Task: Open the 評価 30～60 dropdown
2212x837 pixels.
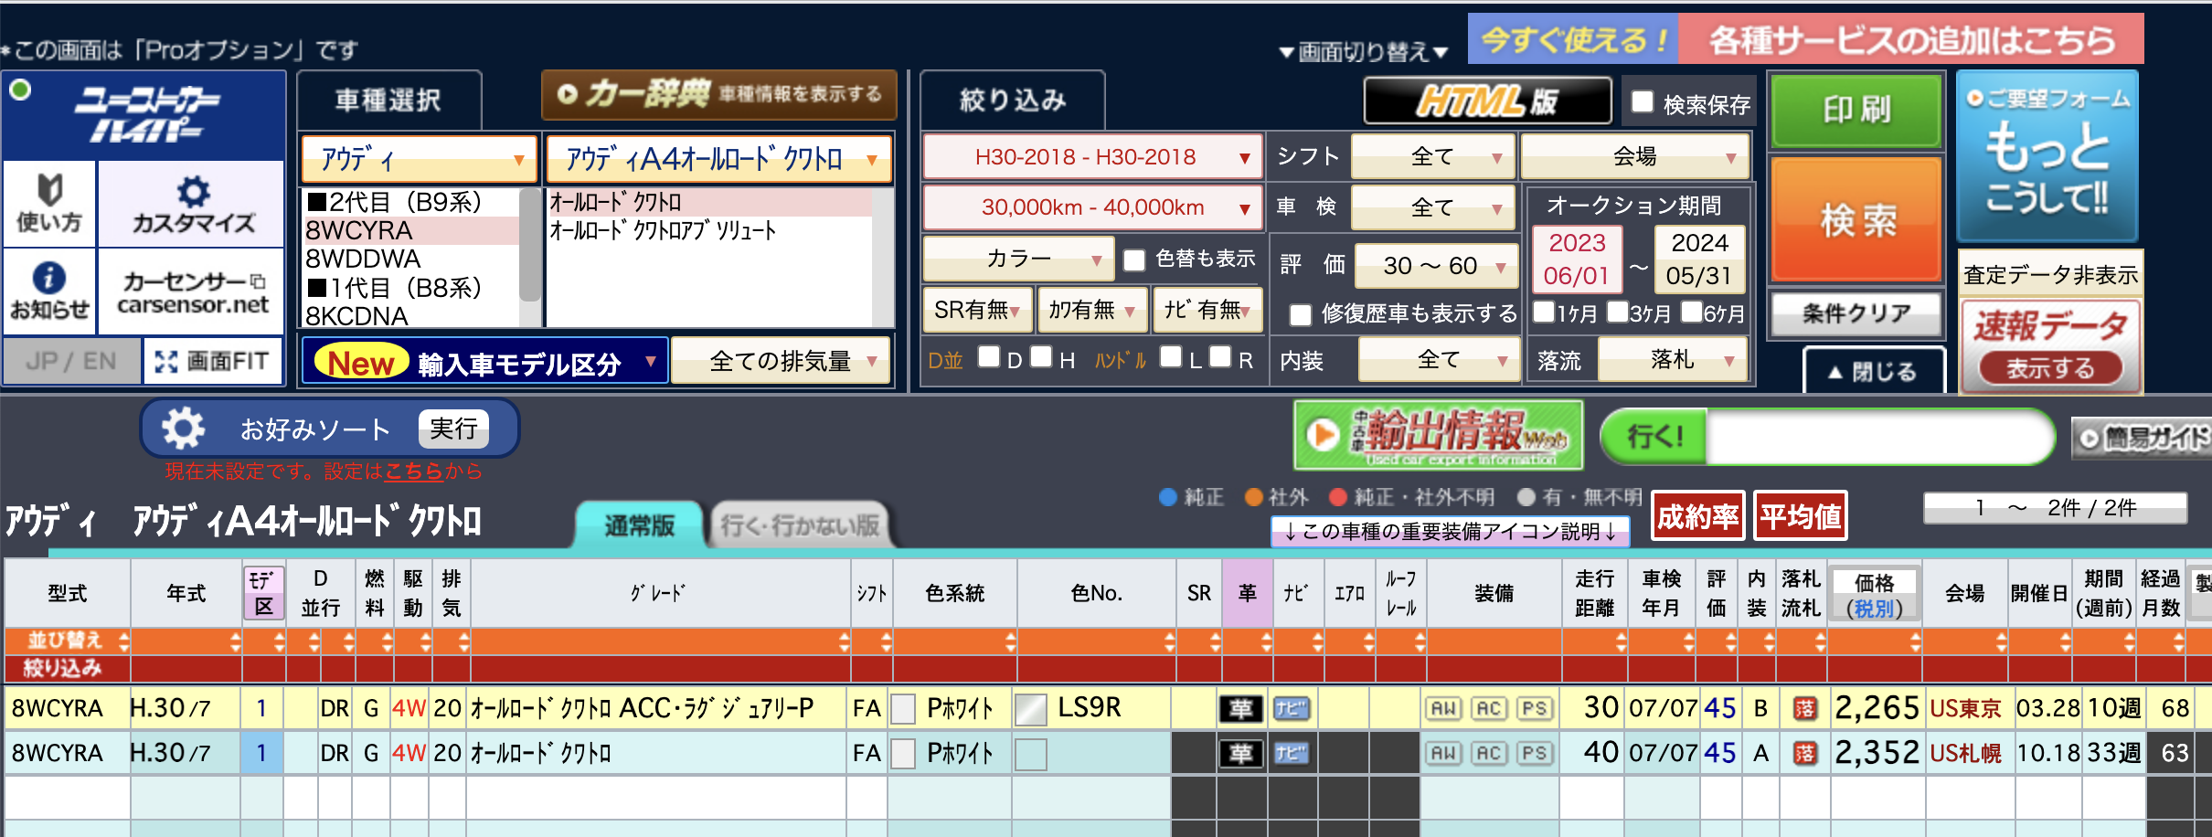Action: (1436, 266)
